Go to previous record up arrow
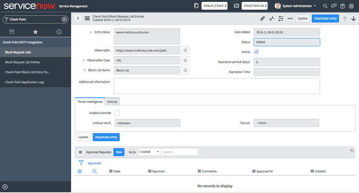The width and height of the screenshot is (359, 193). point(345,18)
